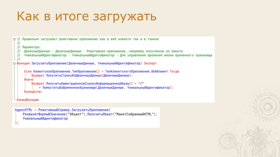Click the УникальныйИдентификатор parameter comment line
Image resolution: width=280 pixels, height=157 pixels.
point(115,55)
